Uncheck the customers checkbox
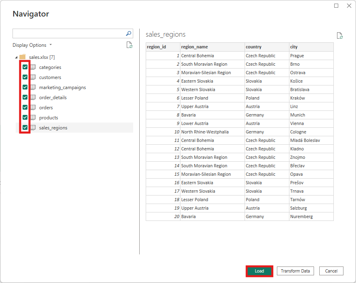The height and width of the screenshot is (283, 356). 25,77
